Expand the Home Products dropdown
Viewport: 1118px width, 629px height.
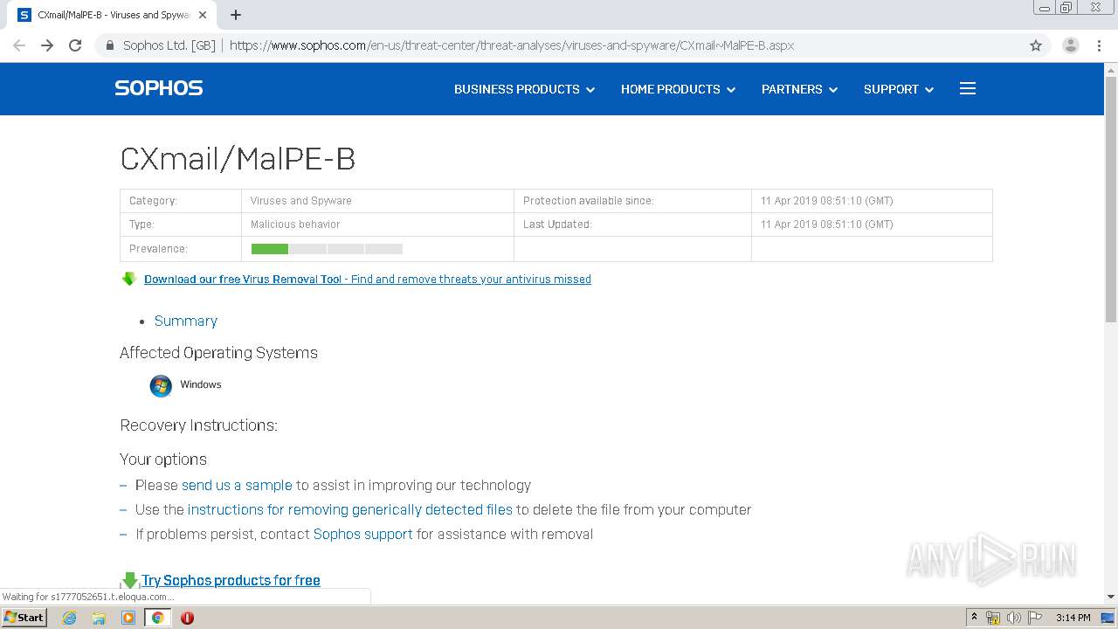click(678, 89)
